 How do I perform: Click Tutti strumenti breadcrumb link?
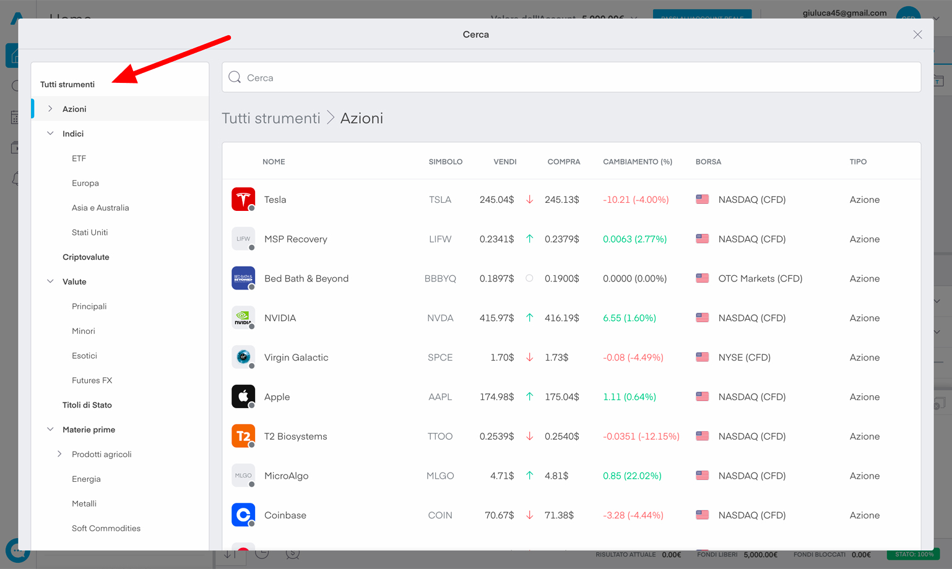coord(271,118)
